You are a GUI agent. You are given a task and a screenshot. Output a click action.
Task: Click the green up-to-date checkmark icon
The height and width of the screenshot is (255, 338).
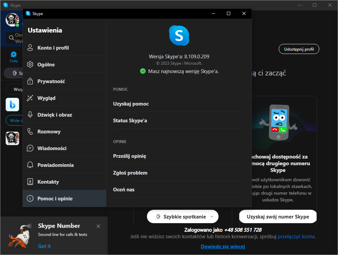coord(143,71)
